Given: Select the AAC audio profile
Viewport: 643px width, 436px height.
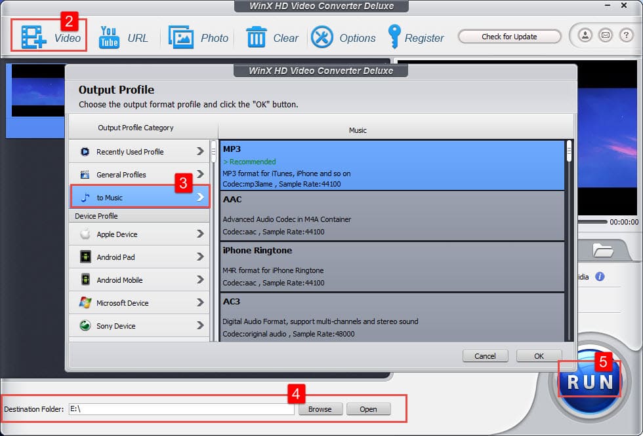Looking at the screenshot, I should [392, 216].
